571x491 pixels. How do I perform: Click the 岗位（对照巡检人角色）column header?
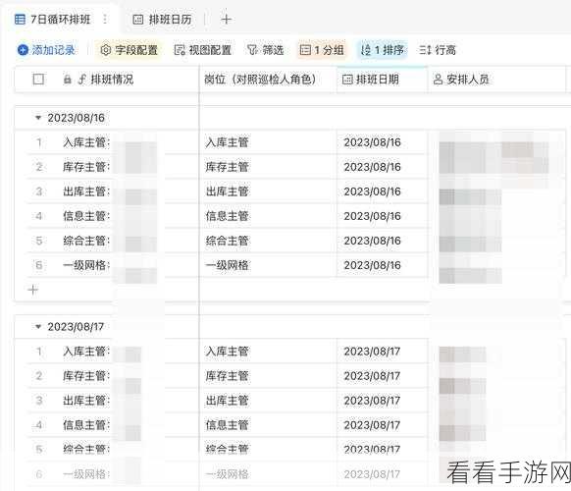pyautogui.click(x=268, y=80)
